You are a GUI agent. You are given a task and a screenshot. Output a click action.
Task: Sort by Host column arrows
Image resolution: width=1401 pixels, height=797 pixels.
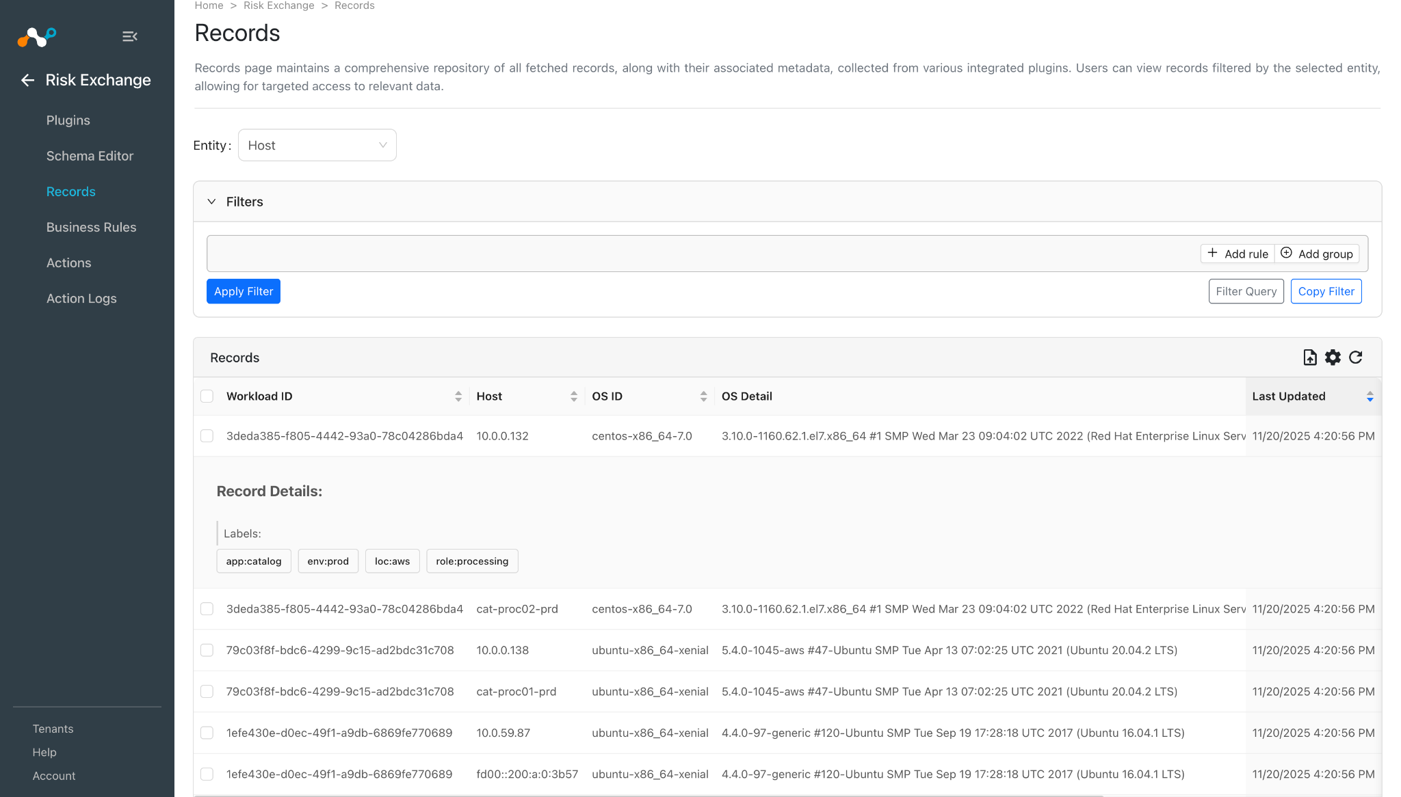click(574, 396)
